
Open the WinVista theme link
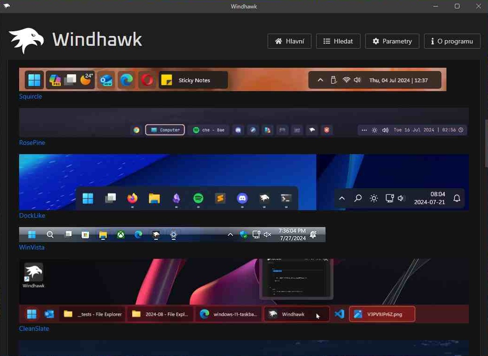pyautogui.click(x=32, y=247)
